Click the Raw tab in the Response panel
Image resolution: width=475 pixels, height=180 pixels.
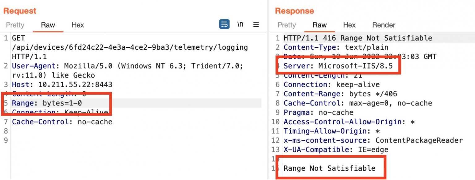(x=319, y=25)
